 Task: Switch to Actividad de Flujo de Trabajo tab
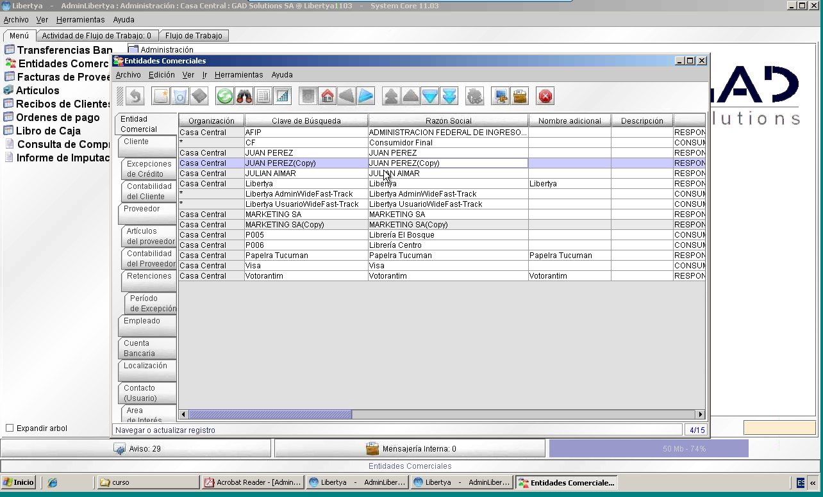[97, 36]
